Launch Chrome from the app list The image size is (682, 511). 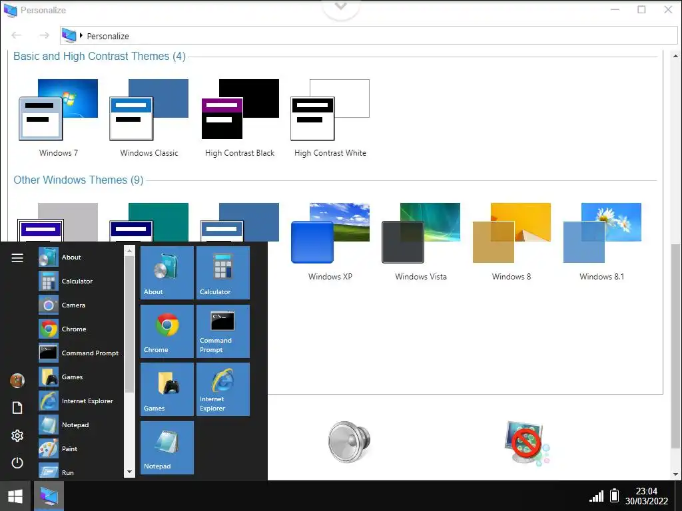(80, 329)
